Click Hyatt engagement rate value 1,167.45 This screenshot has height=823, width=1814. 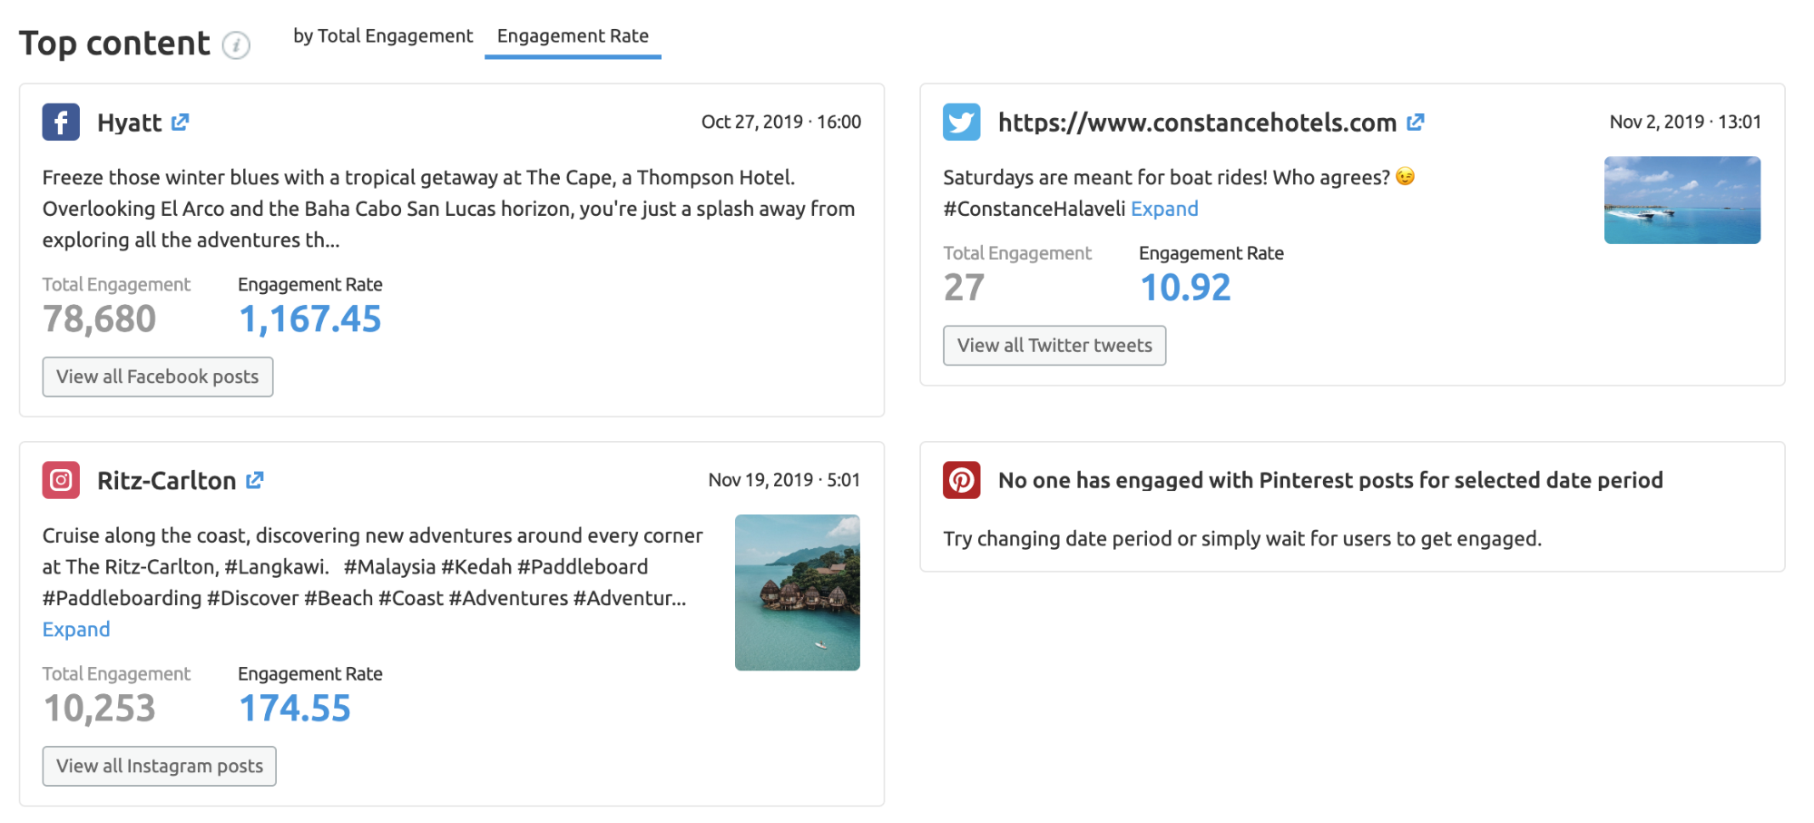(x=309, y=319)
